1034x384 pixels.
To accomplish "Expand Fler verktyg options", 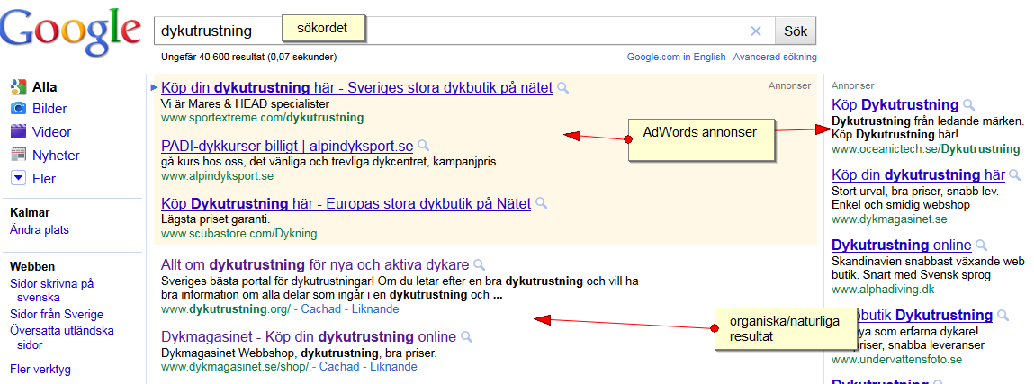I will pos(40,370).
